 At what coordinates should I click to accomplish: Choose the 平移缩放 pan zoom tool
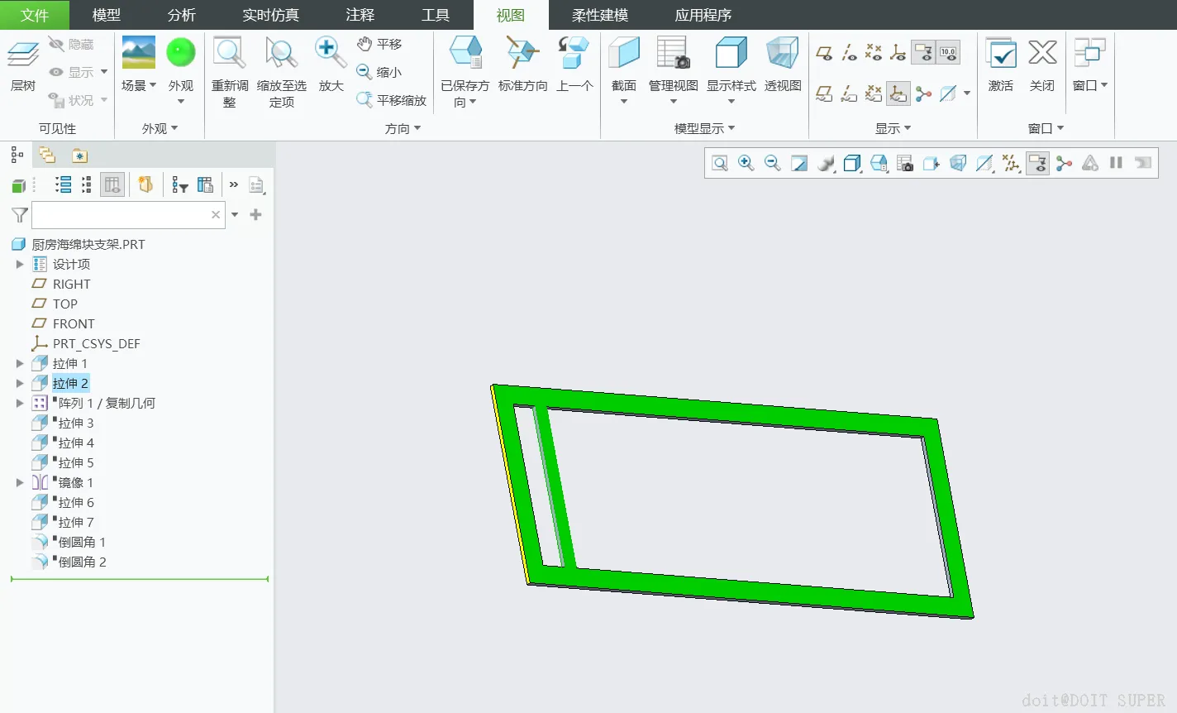pos(392,100)
